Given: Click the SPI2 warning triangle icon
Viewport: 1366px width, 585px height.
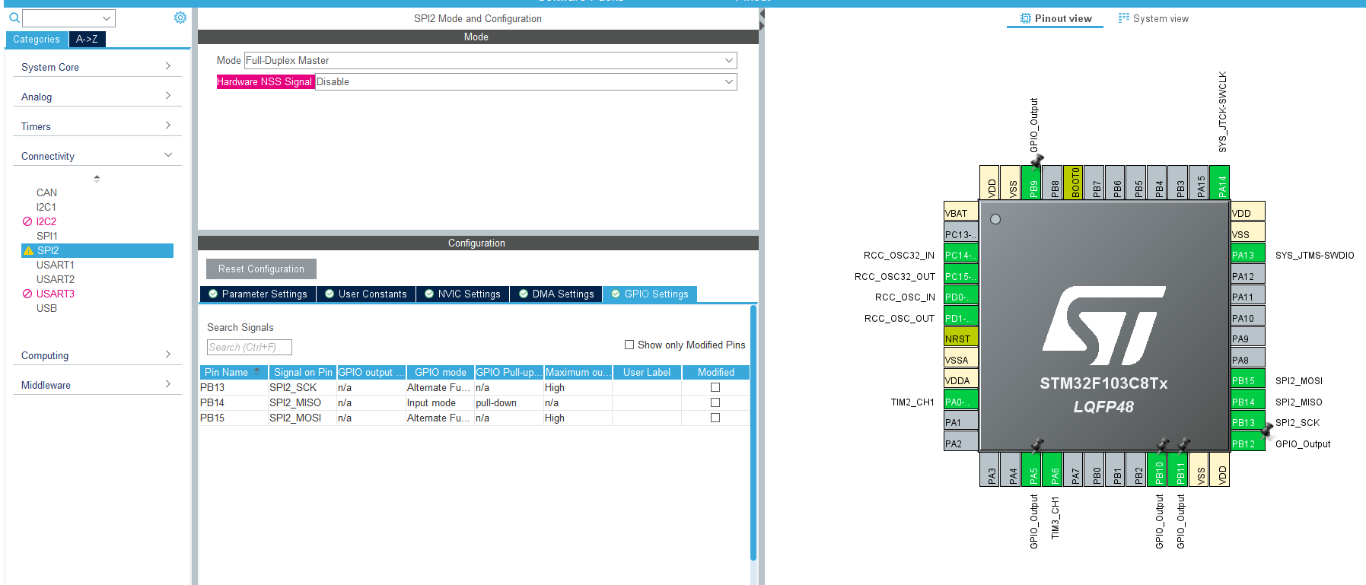Looking at the screenshot, I should click(x=29, y=250).
